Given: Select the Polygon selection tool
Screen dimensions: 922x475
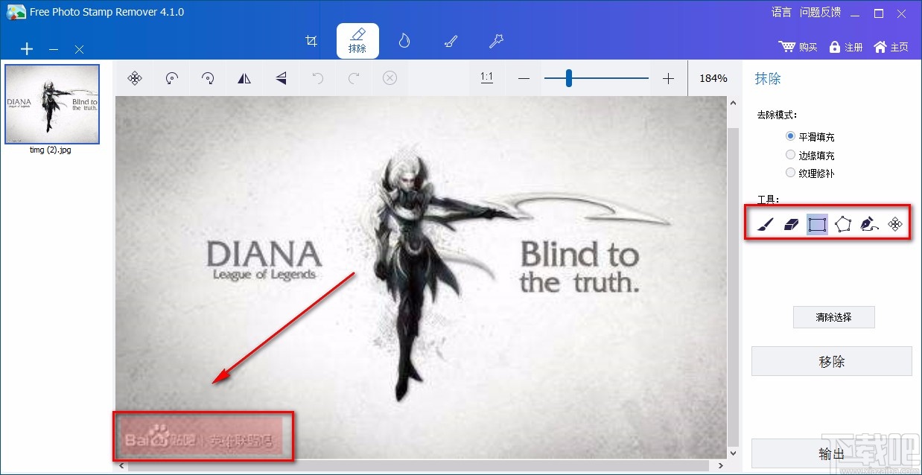Looking at the screenshot, I should [843, 223].
